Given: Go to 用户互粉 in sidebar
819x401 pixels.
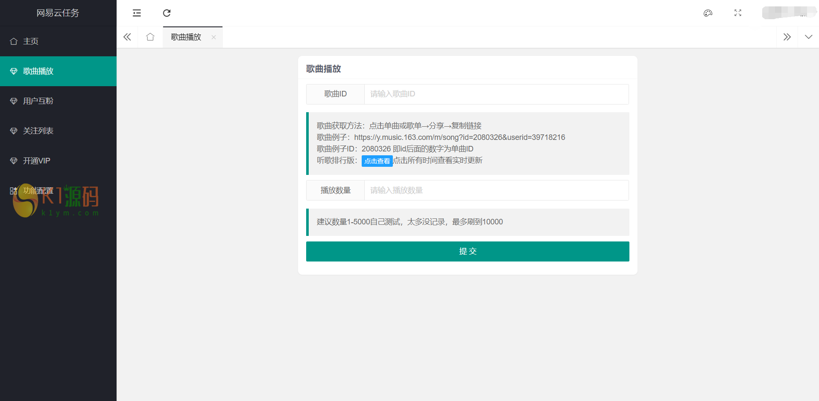Looking at the screenshot, I should (38, 101).
